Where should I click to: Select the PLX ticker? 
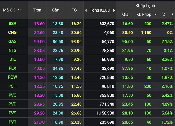pyautogui.click(x=12, y=68)
